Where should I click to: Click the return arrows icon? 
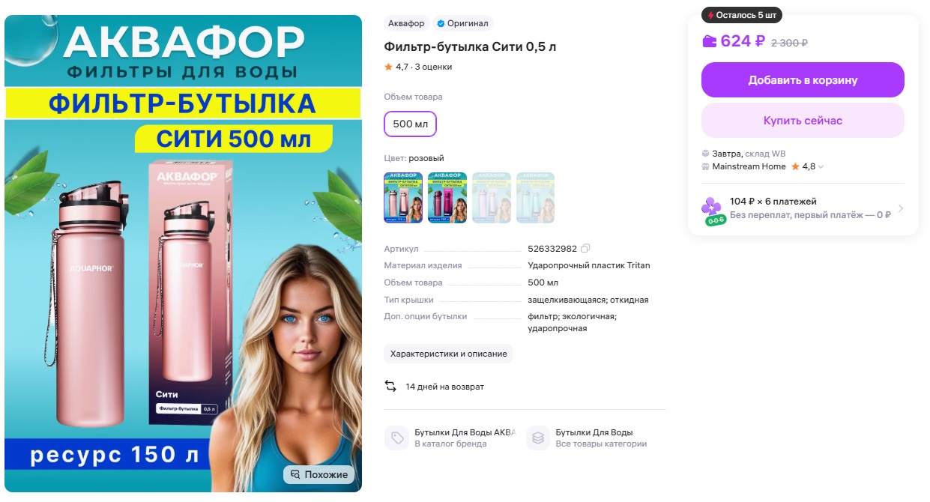click(x=390, y=386)
